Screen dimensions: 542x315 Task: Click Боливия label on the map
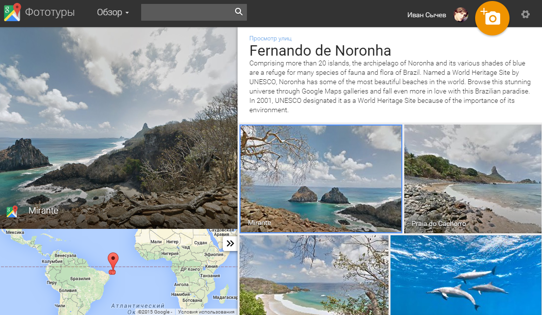click(68, 290)
